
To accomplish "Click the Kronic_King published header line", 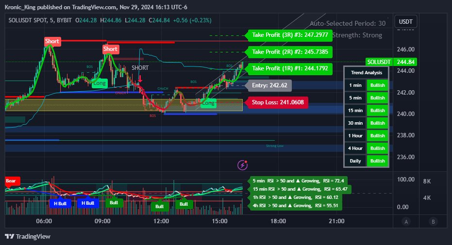I will [96, 7].
